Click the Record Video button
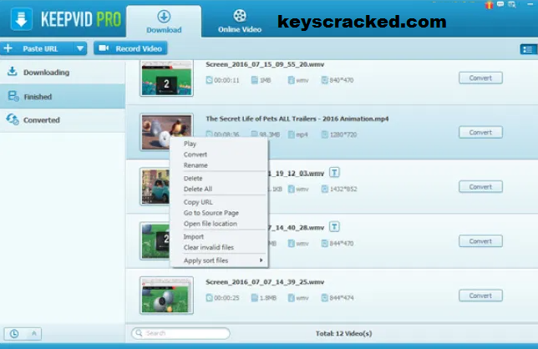538x349 pixels. (x=130, y=48)
